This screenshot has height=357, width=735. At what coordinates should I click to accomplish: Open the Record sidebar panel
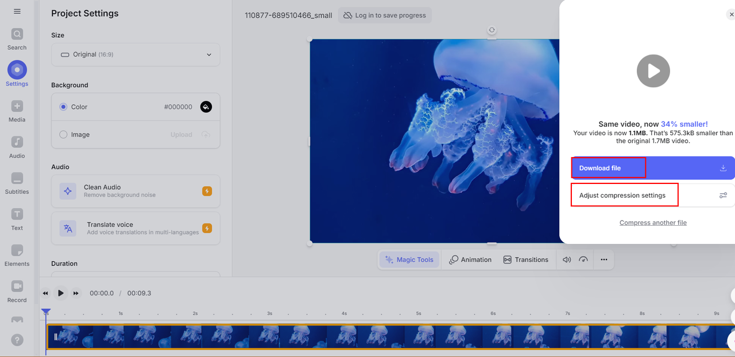click(17, 291)
